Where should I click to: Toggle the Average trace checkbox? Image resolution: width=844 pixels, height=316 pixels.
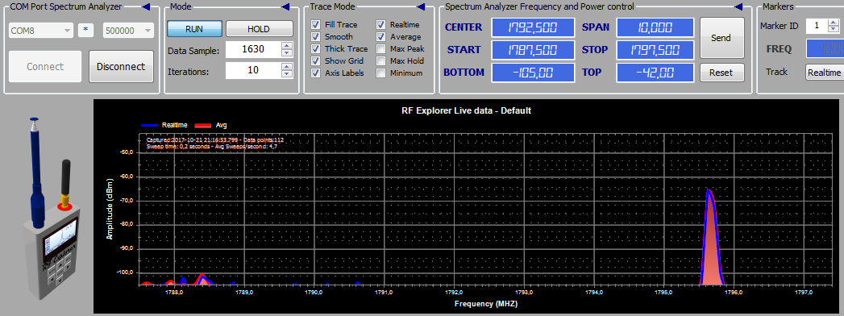(x=381, y=36)
